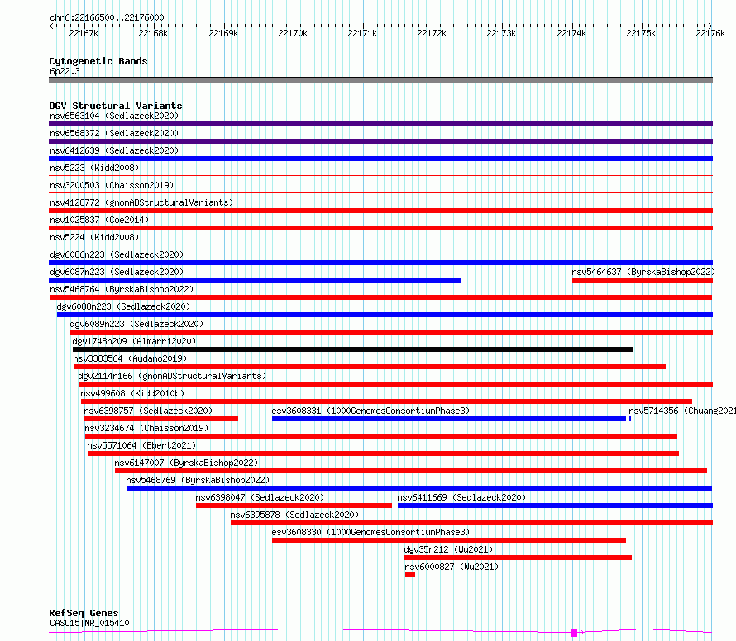Click the tiny nsv6000827 (Wu2021) bar

click(x=410, y=575)
